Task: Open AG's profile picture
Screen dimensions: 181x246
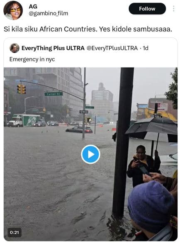Action: pyautogui.click(x=13, y=10)
